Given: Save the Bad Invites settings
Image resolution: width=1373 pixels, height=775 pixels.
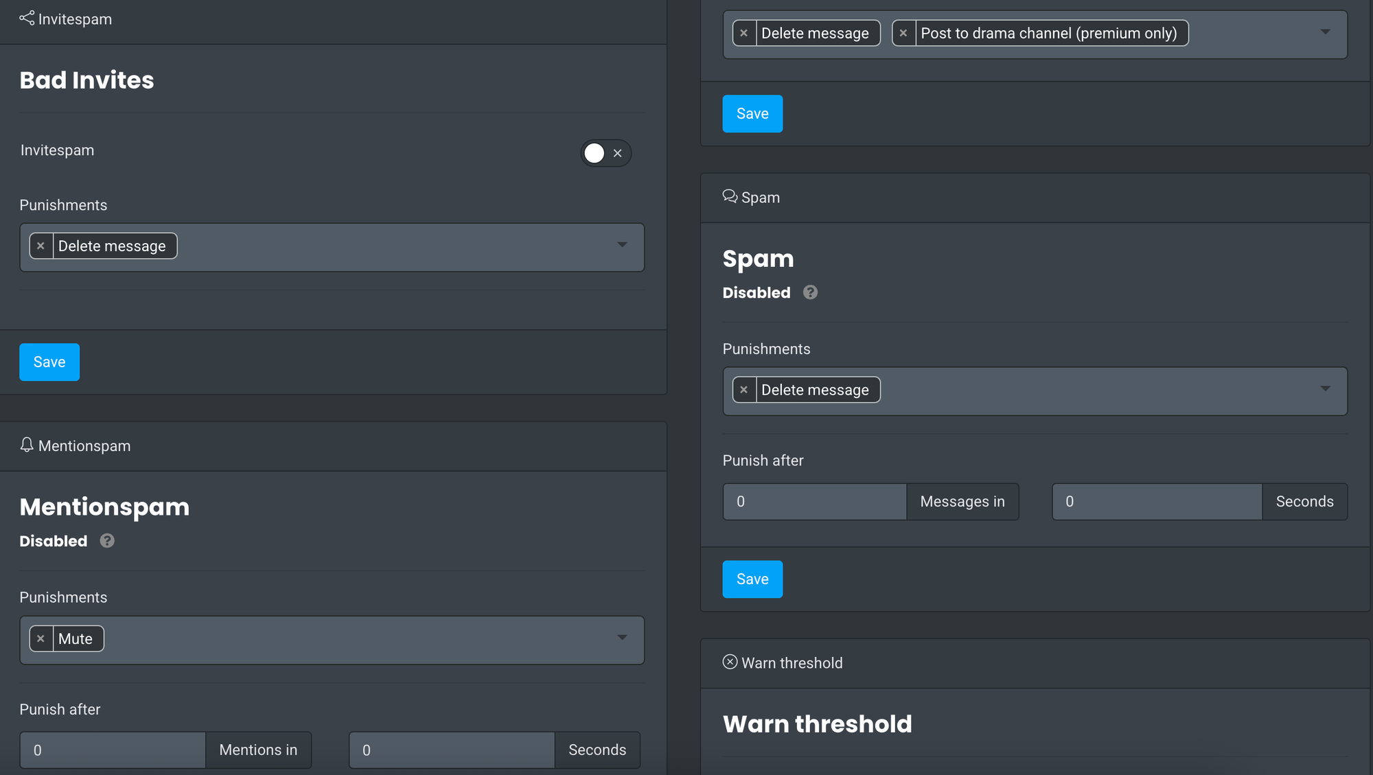Looking at the screenshot, I should (x=49, y=362).
